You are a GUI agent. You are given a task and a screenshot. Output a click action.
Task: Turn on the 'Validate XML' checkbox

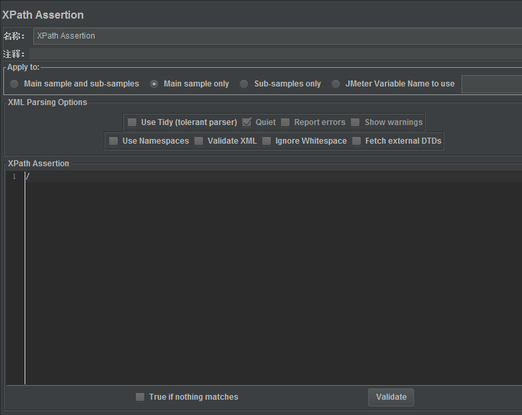pos(199,141)
